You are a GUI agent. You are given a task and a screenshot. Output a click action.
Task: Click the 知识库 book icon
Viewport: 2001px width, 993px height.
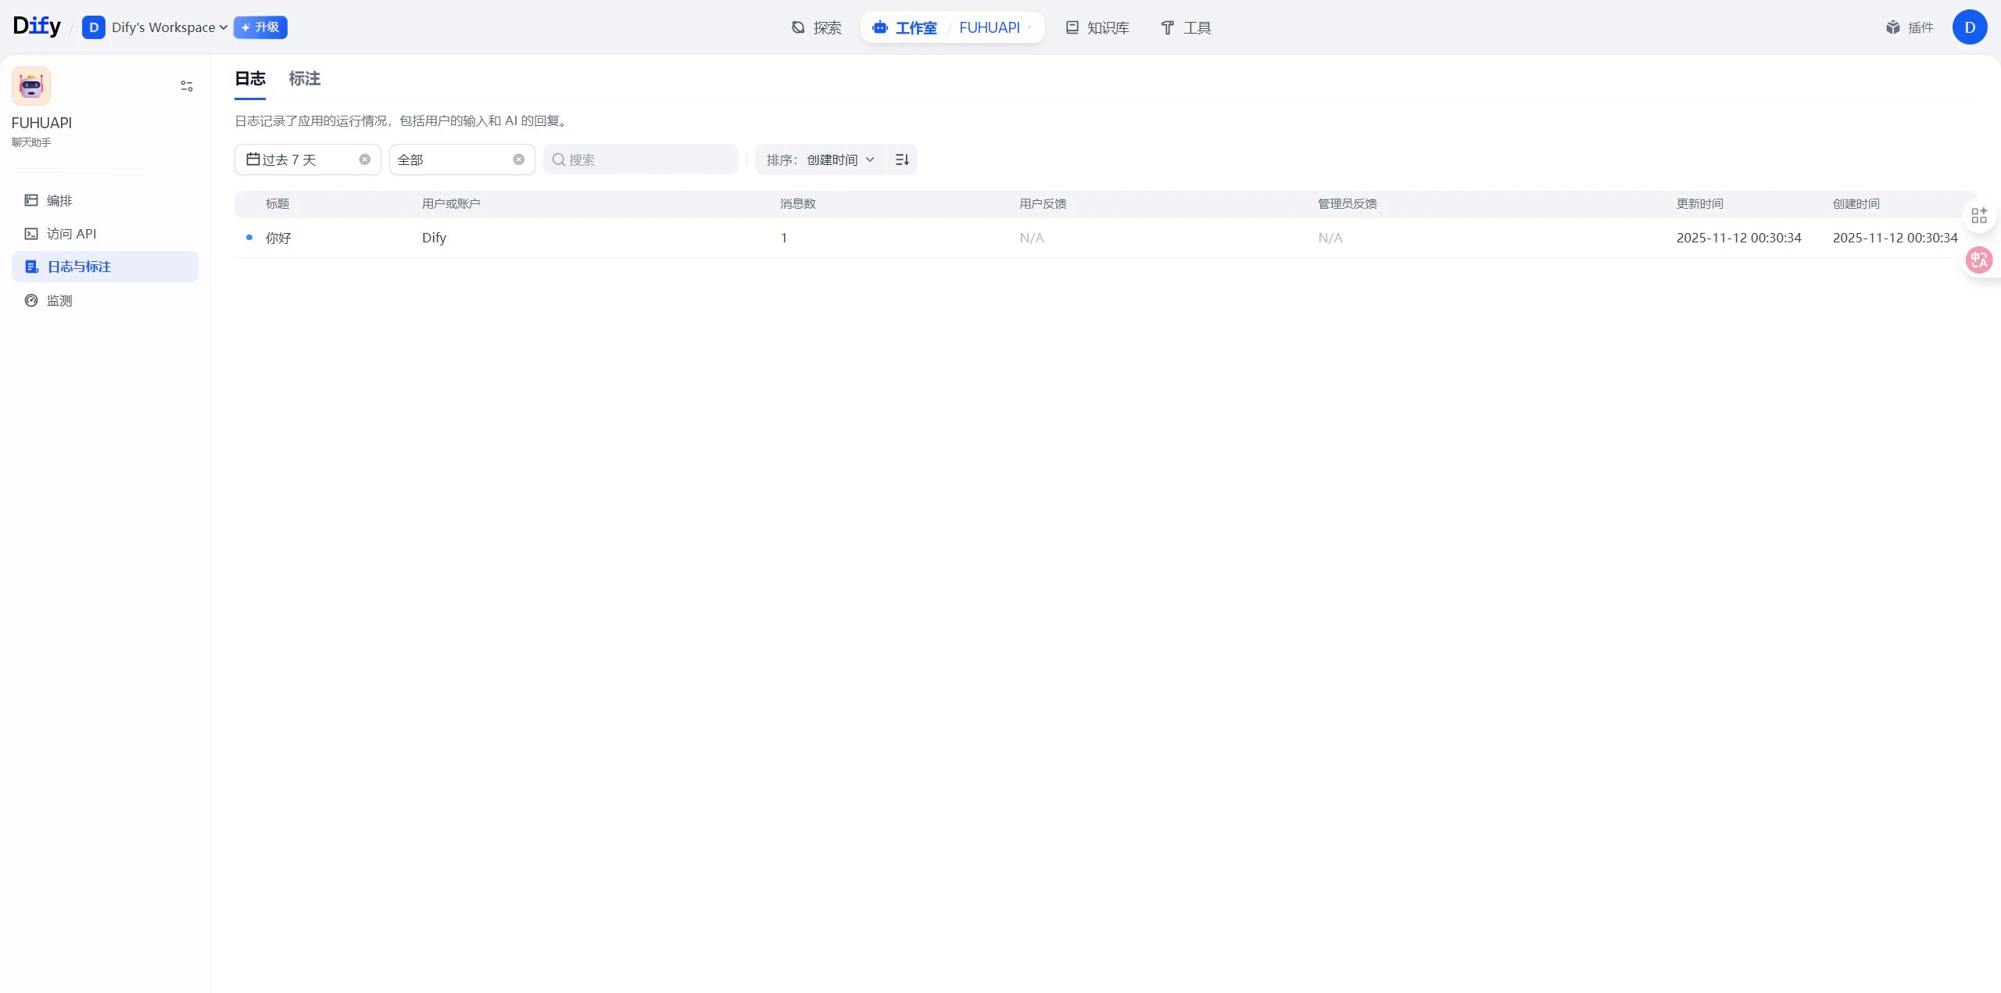coord(1072,27)
